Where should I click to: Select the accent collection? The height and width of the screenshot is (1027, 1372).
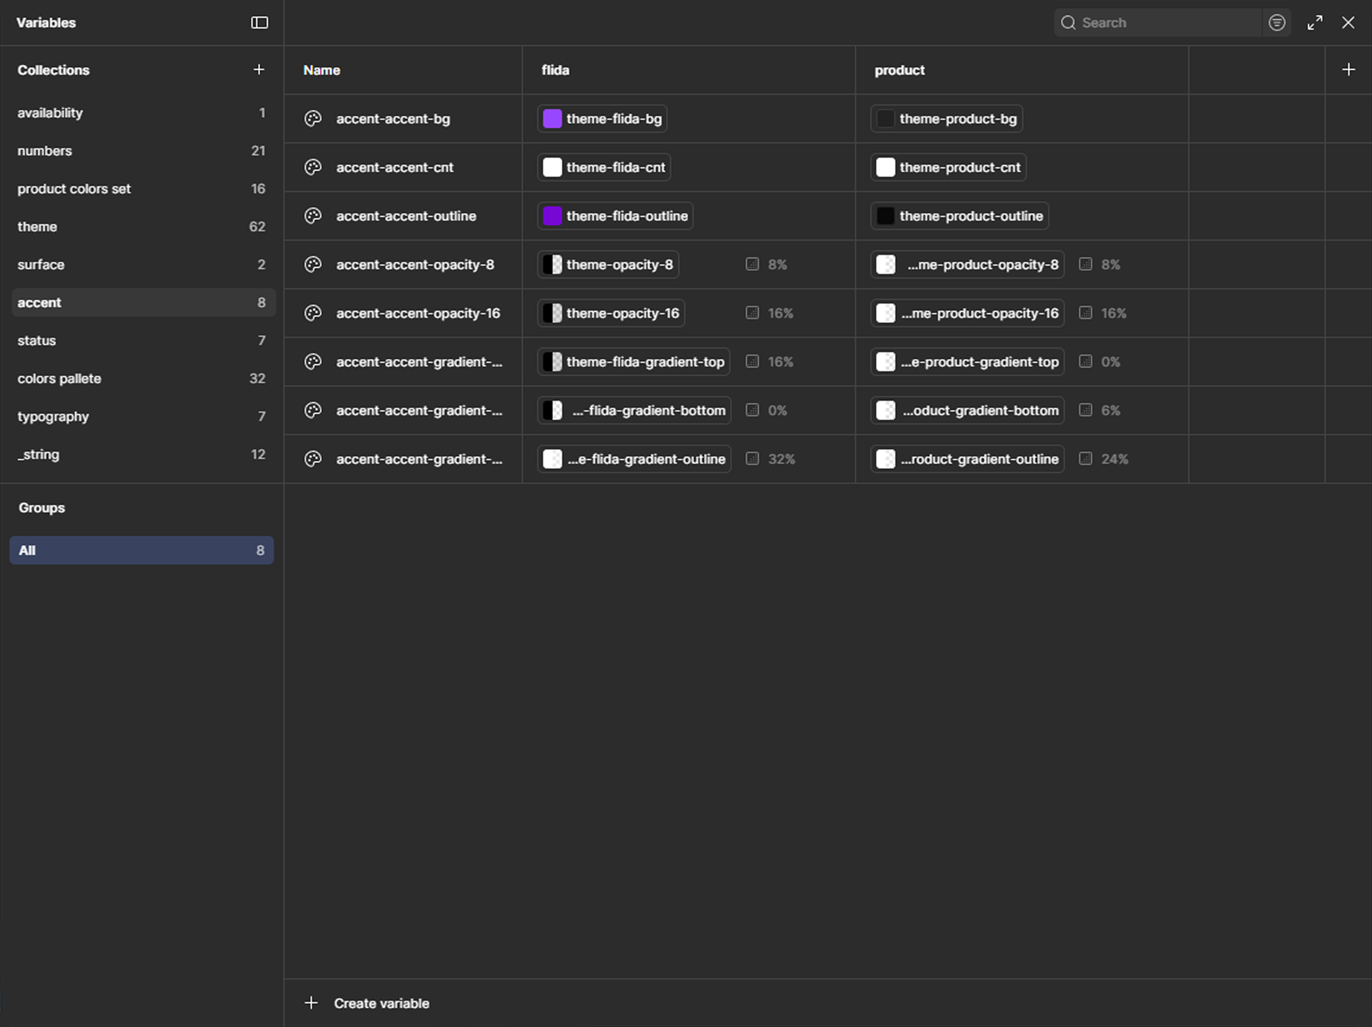(x=143, y=303)
